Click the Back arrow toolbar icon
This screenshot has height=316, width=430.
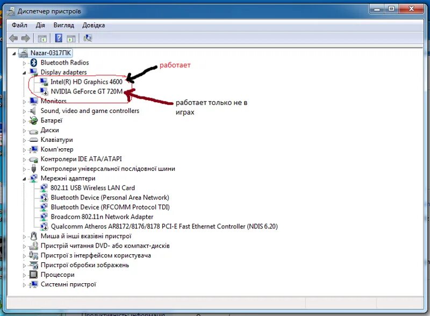coord(13,38)
